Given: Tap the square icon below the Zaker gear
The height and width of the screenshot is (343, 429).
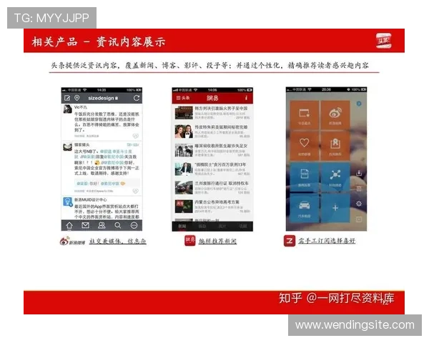Looking at the screenshot, I should (x=359, y=219).
